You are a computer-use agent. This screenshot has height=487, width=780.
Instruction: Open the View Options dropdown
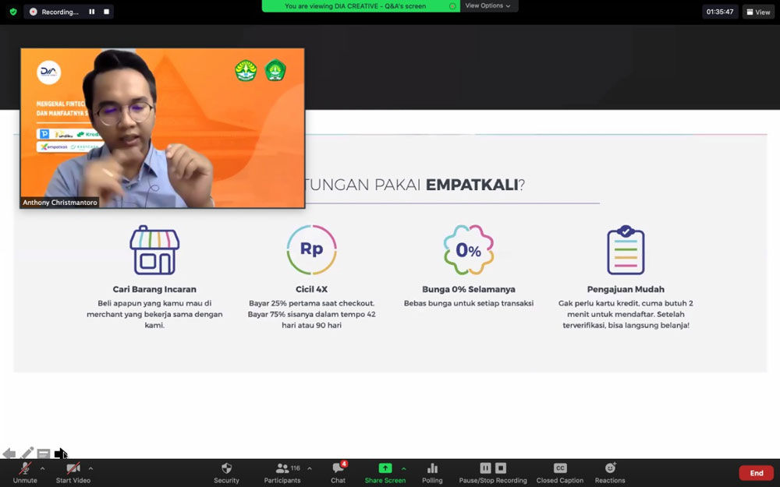[x=488, y=6]
